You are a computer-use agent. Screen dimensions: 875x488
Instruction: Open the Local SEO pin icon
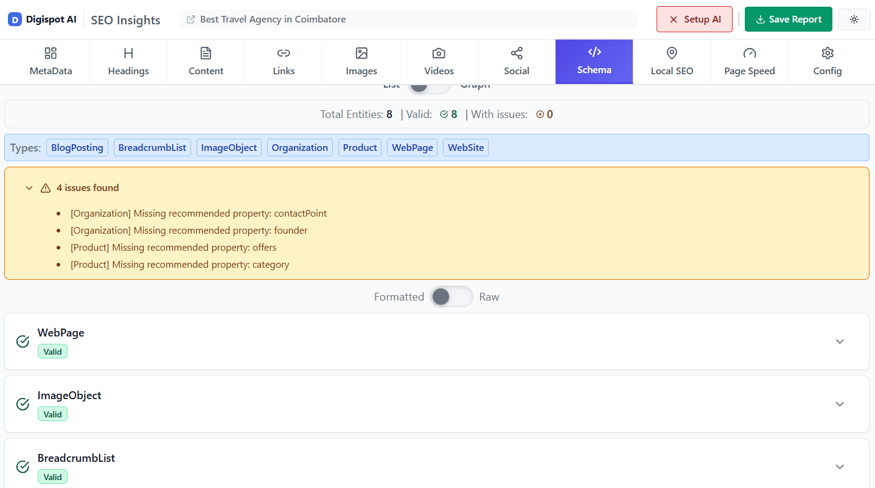671,54
